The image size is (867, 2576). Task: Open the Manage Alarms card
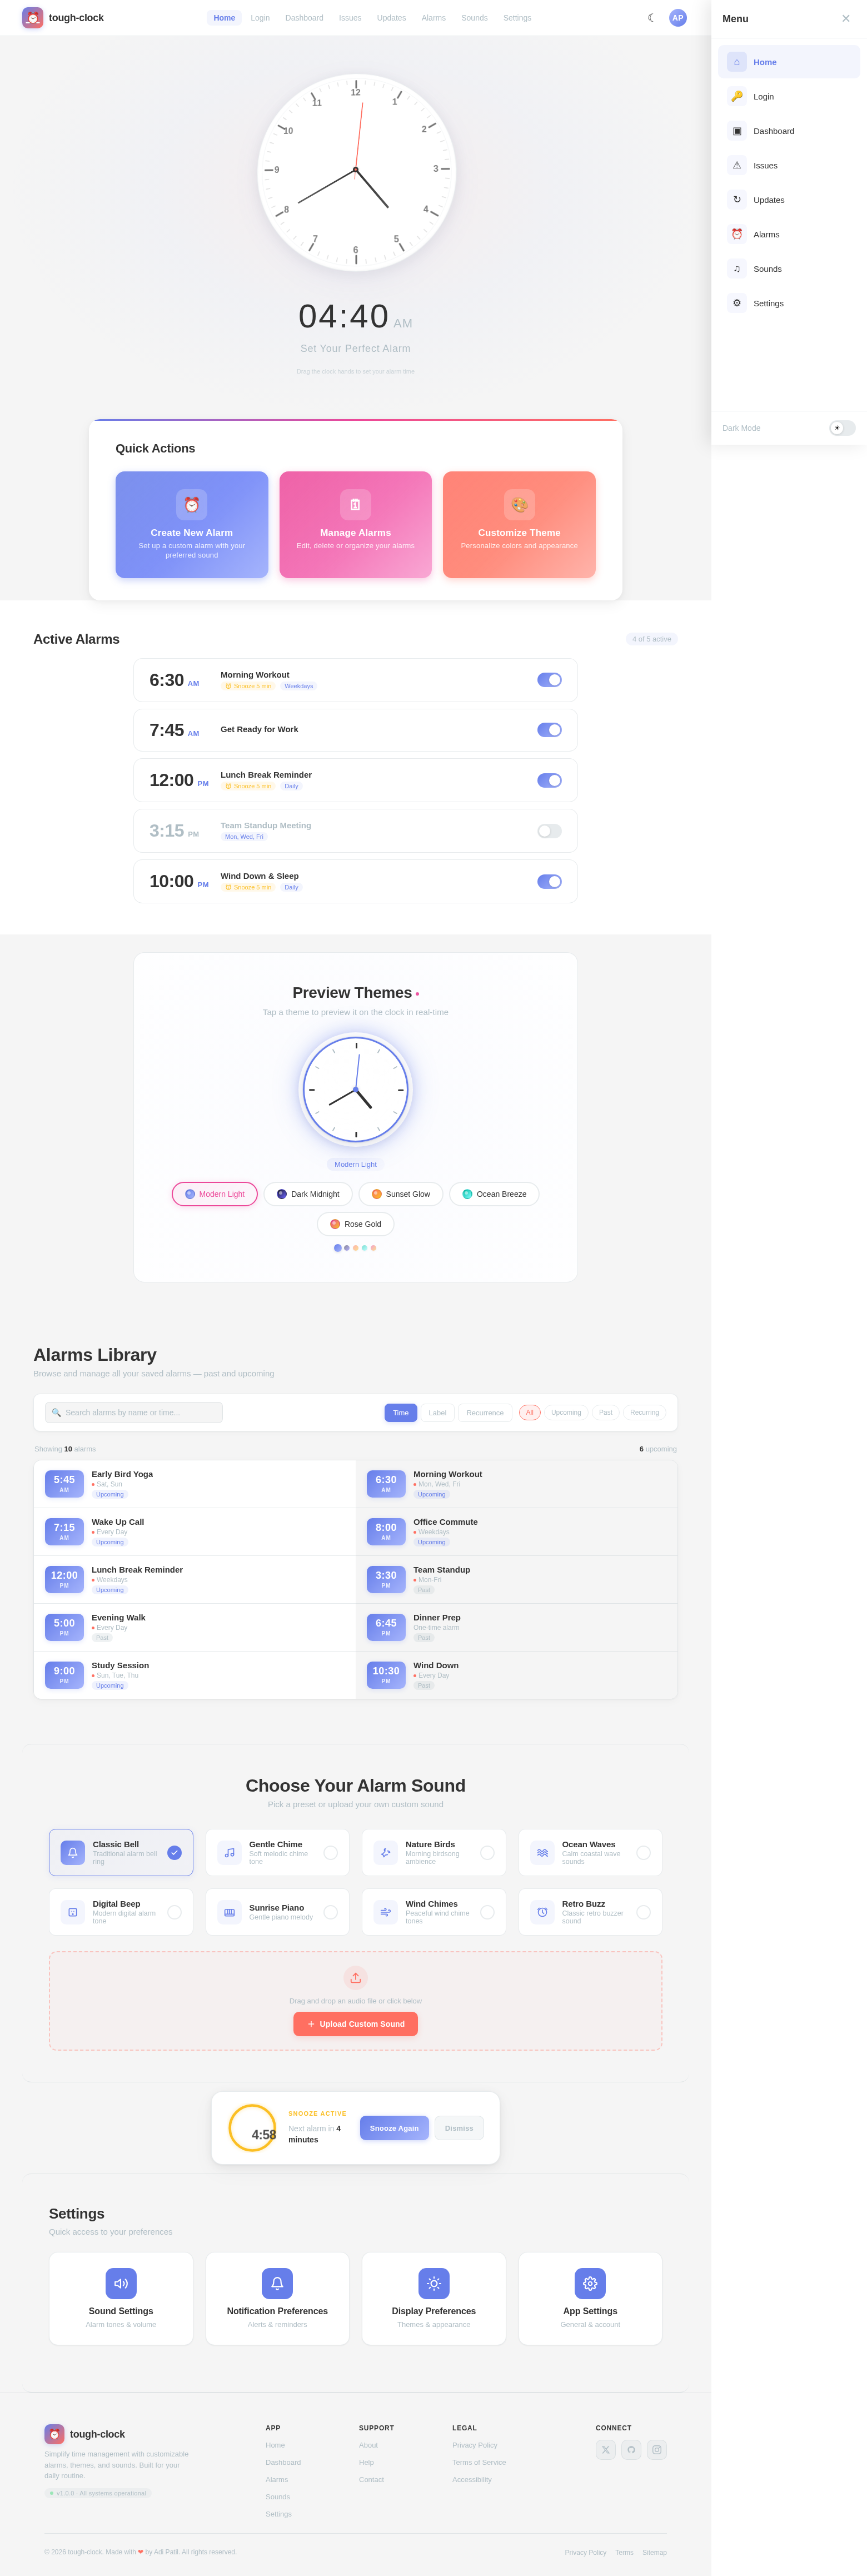pos(355,525)
